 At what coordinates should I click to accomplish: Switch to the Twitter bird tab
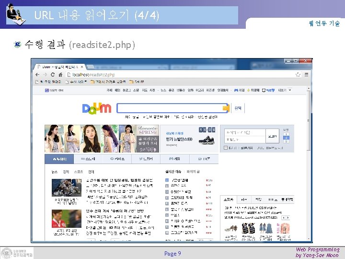pyautogui.click(x=146, y=159)
